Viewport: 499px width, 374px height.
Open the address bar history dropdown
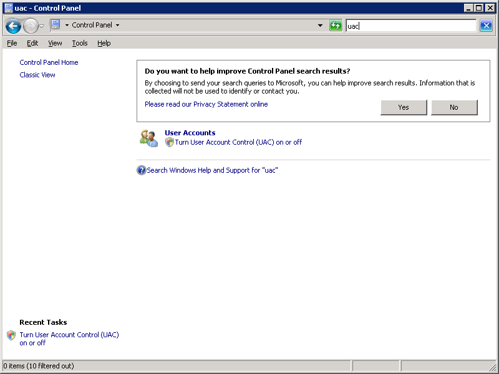[x=321, y=26]
